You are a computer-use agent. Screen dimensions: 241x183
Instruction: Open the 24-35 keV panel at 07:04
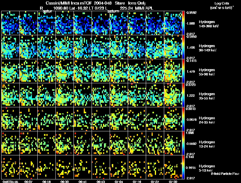point(119,119)
